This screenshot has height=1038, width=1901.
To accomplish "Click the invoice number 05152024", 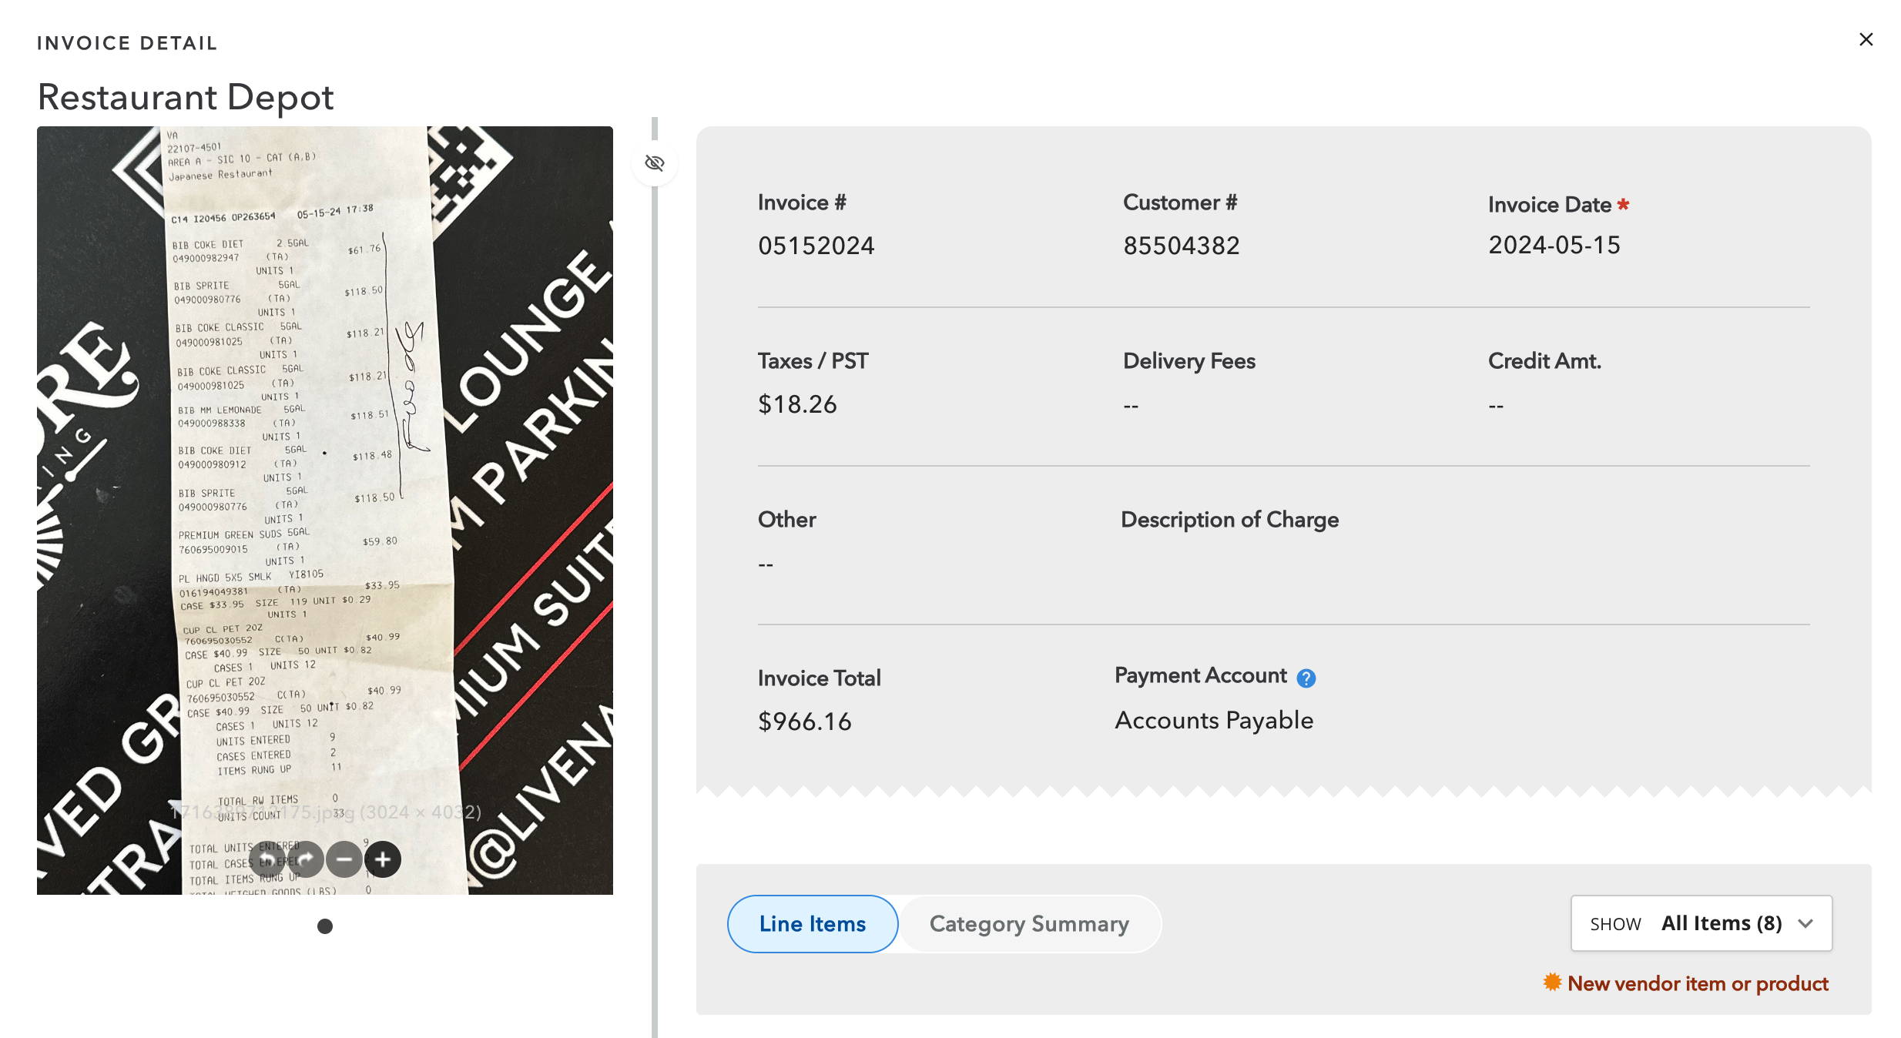I will pyautogui.click(x=816, y=246).
